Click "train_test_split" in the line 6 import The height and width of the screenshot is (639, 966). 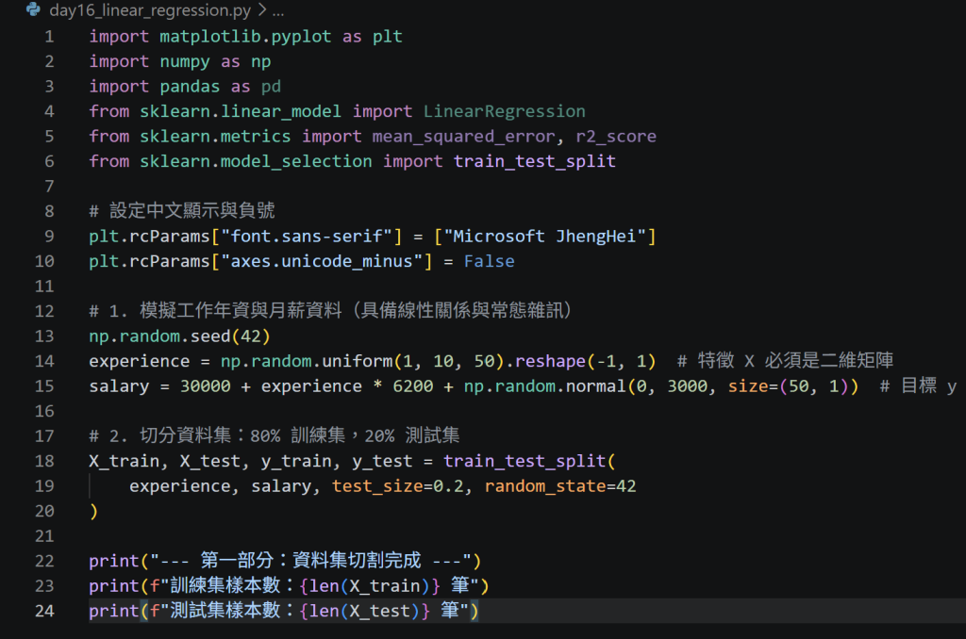[534, 162]
